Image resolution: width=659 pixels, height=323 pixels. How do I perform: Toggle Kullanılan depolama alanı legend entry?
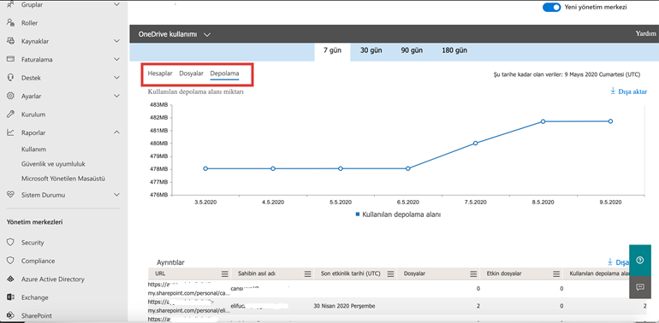coord(398,214)
